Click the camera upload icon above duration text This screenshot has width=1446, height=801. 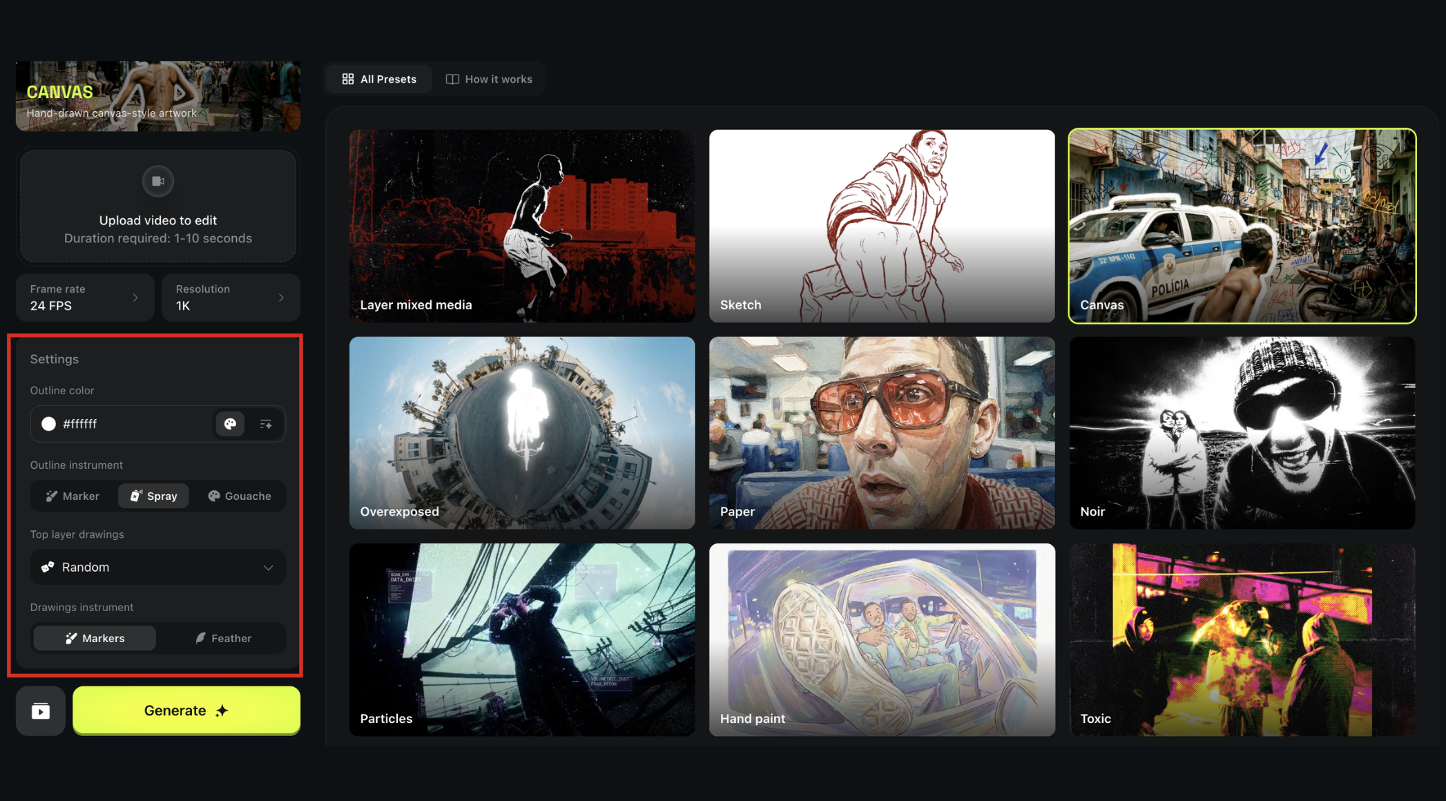pos(157,181)
